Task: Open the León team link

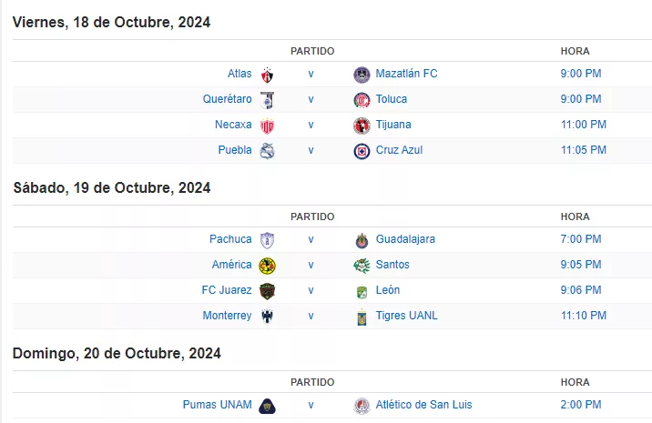Action: click(x=388, y=290)
